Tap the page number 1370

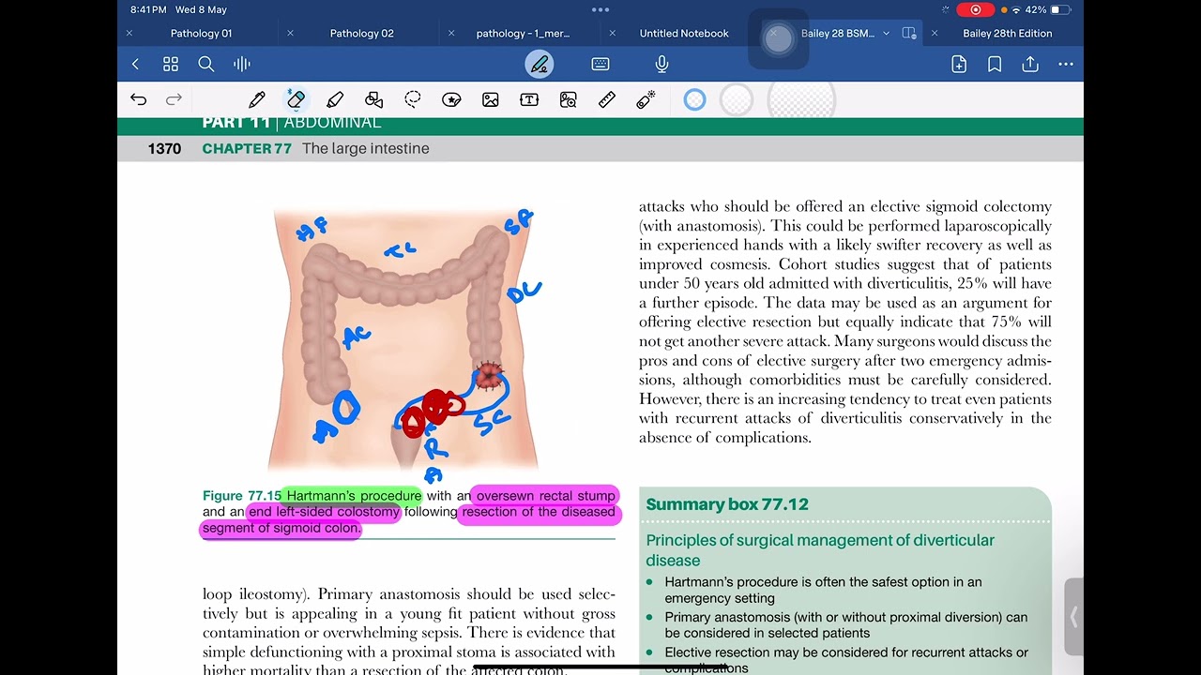[x=164, y=148]
